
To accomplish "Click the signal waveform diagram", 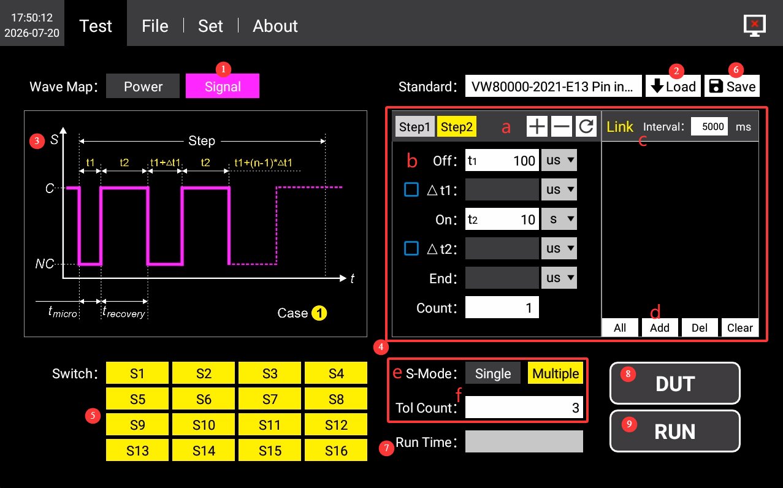I will [197, 224].
